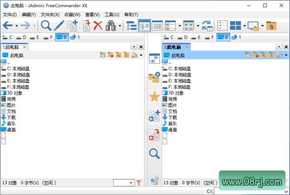The image size is (290, 195).
Task: Open the dropdown beside the binoculars icon
Action: tap(120, 26)
